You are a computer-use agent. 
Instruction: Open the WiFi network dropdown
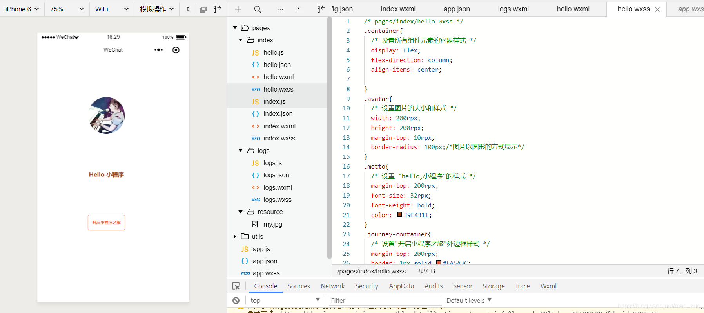112,9
